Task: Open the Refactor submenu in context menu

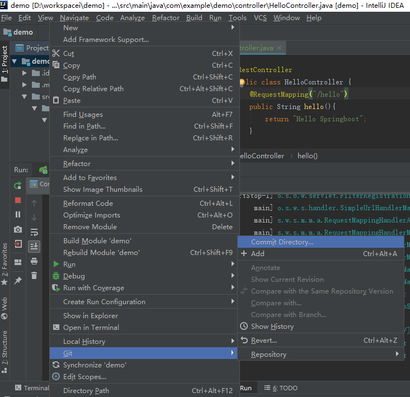Action: 145,164
